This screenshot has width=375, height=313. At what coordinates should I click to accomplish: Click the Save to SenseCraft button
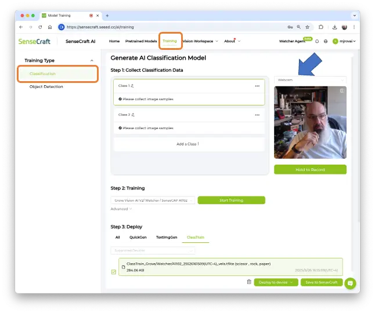coord(322,282)
